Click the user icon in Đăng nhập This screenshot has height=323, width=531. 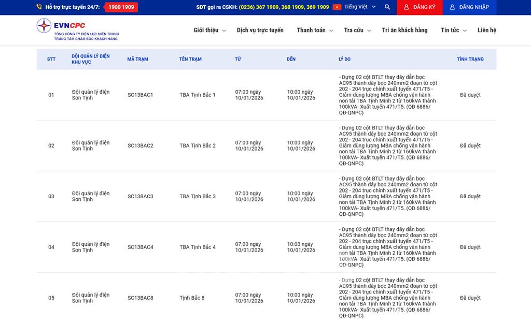coord(452,7)
